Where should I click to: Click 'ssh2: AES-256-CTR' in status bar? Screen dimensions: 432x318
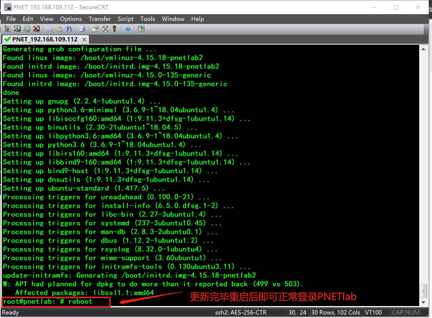[x=241, y=312]
